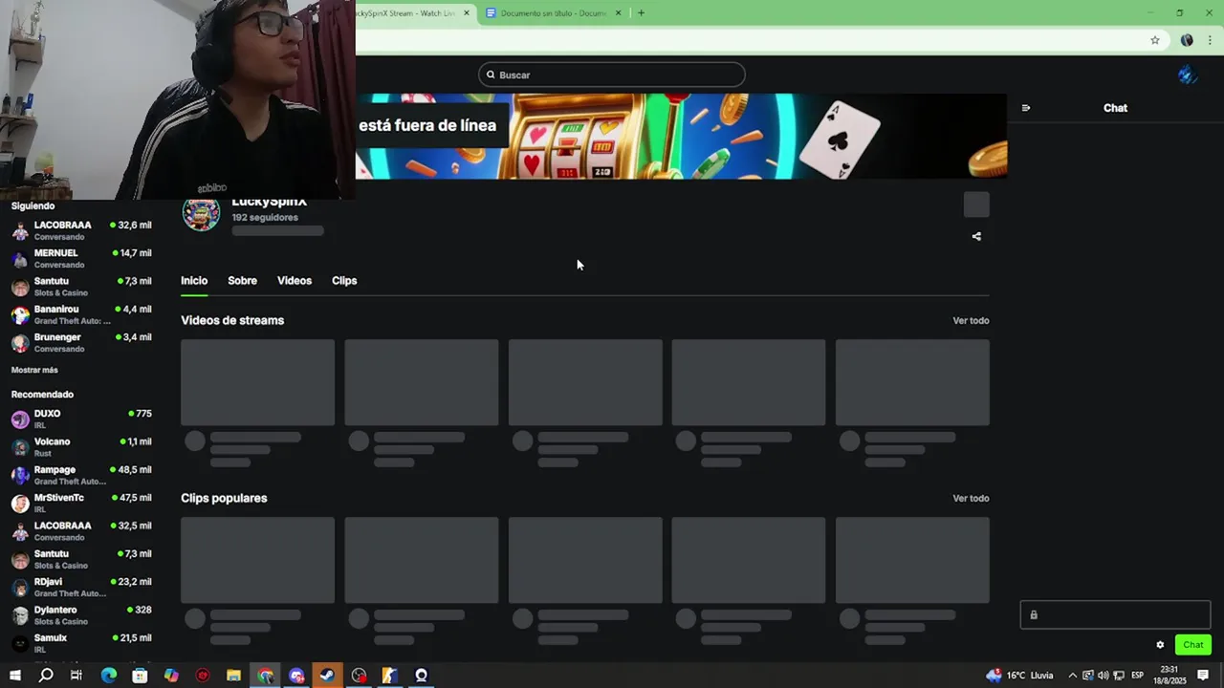The width and height of the screenshot is (1224, 688).
Task: Select the LuckySpinX Stream browser tab
Action: (x=411, y=12)
